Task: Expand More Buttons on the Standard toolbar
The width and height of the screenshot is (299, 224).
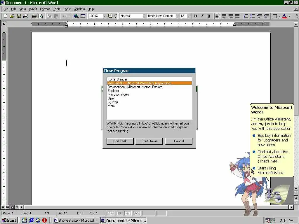Action: pyautogui.click(x=115, y=16)
